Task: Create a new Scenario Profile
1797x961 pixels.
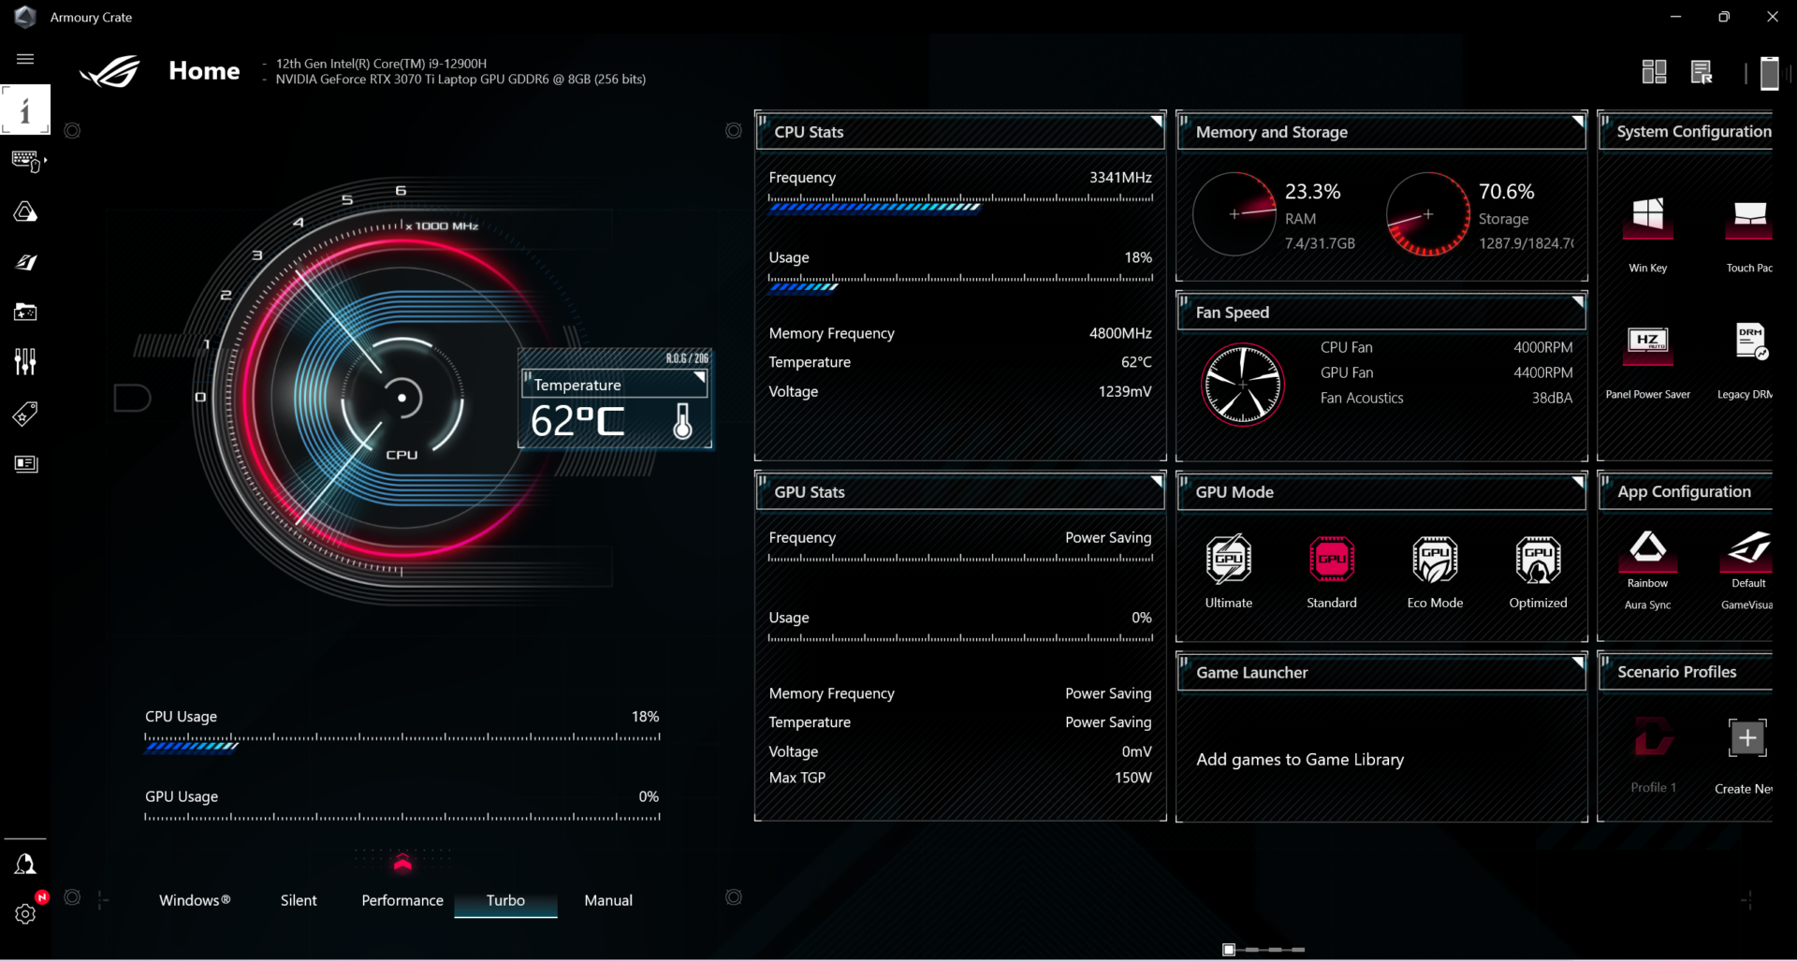Action: point(1747,738)
